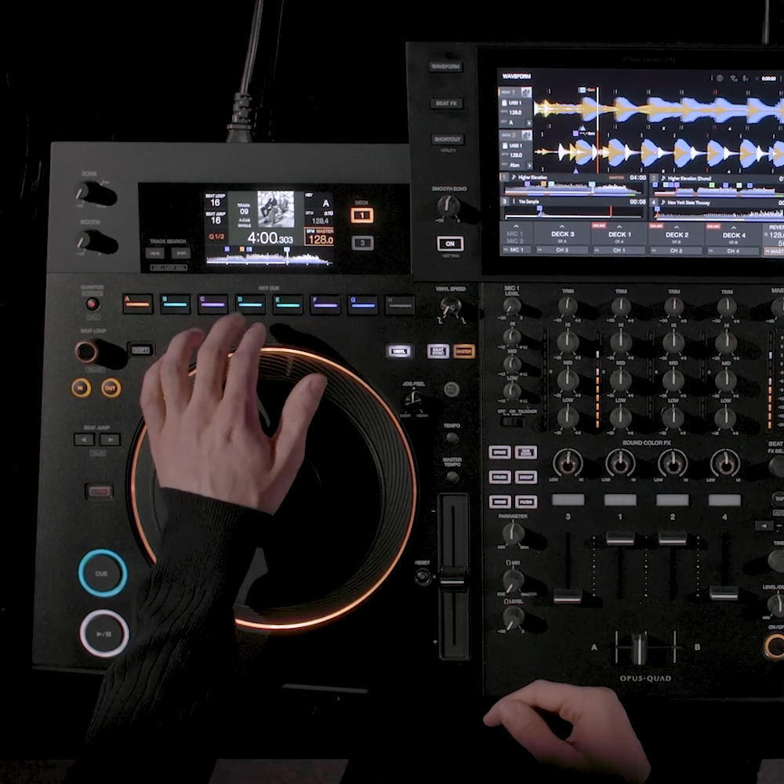
Task: Tap the WAVEFORM button left of touchscreen
Action: point(445,67)
